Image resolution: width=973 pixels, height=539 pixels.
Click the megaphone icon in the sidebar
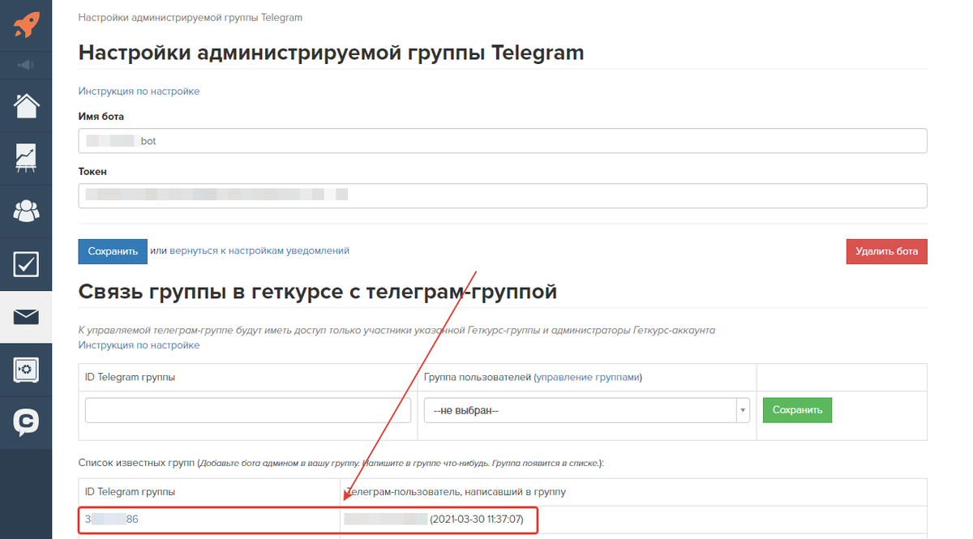[26, 65]
